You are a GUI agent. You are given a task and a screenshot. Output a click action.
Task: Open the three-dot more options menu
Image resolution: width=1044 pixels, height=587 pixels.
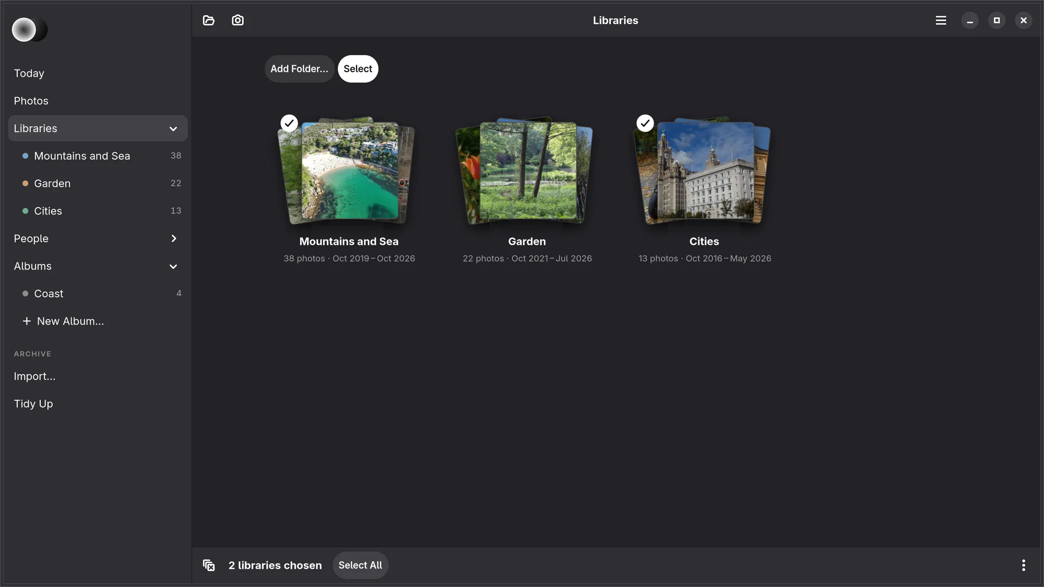coord(1023,565)
